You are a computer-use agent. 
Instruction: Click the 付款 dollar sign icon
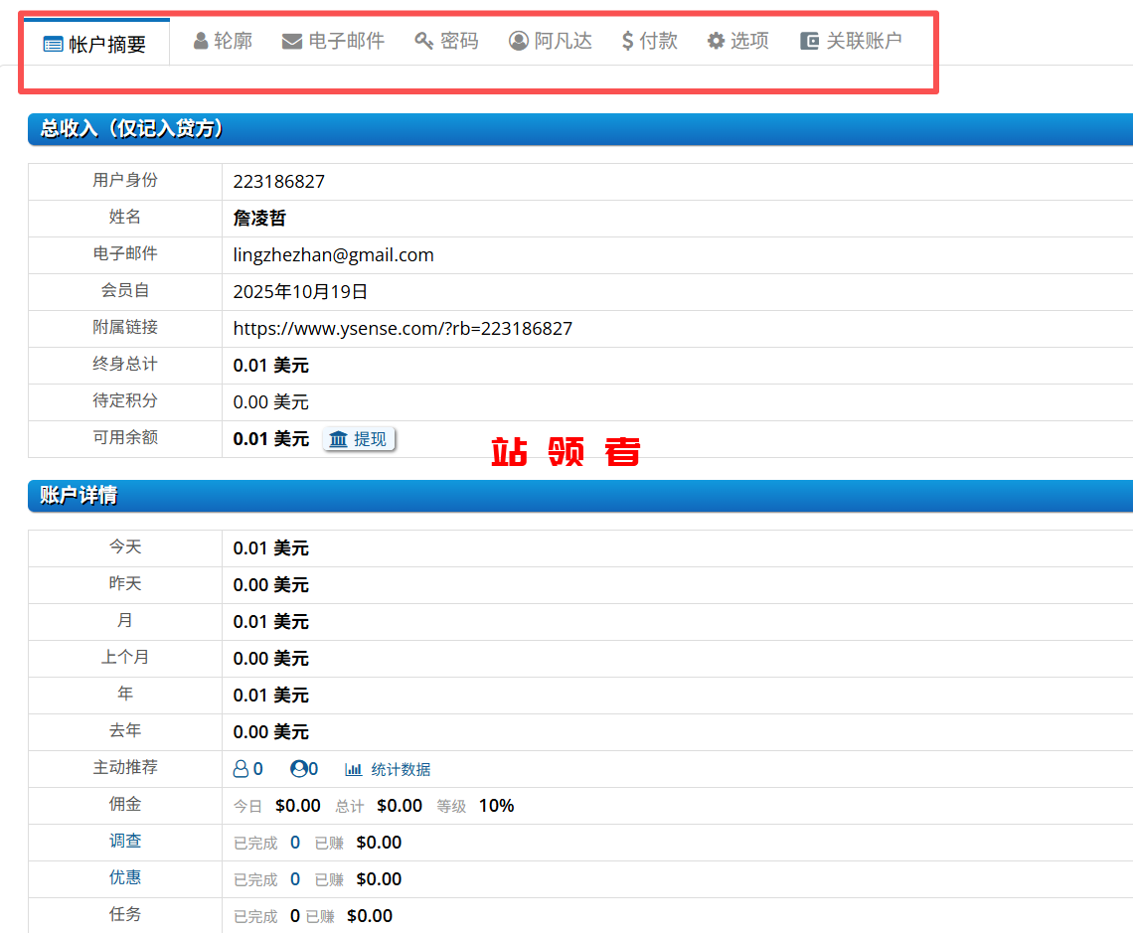point(627,41)
